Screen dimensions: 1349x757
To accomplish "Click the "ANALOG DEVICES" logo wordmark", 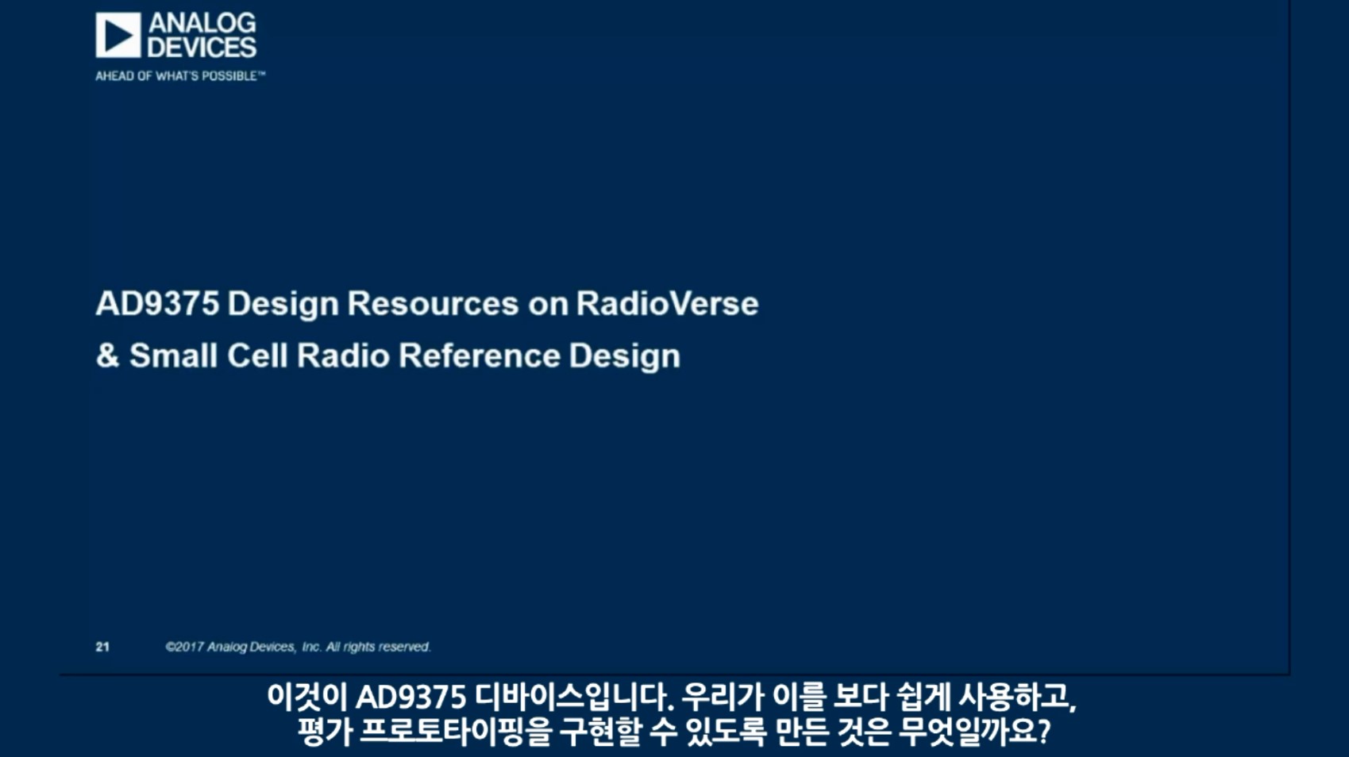I will 202,35.
